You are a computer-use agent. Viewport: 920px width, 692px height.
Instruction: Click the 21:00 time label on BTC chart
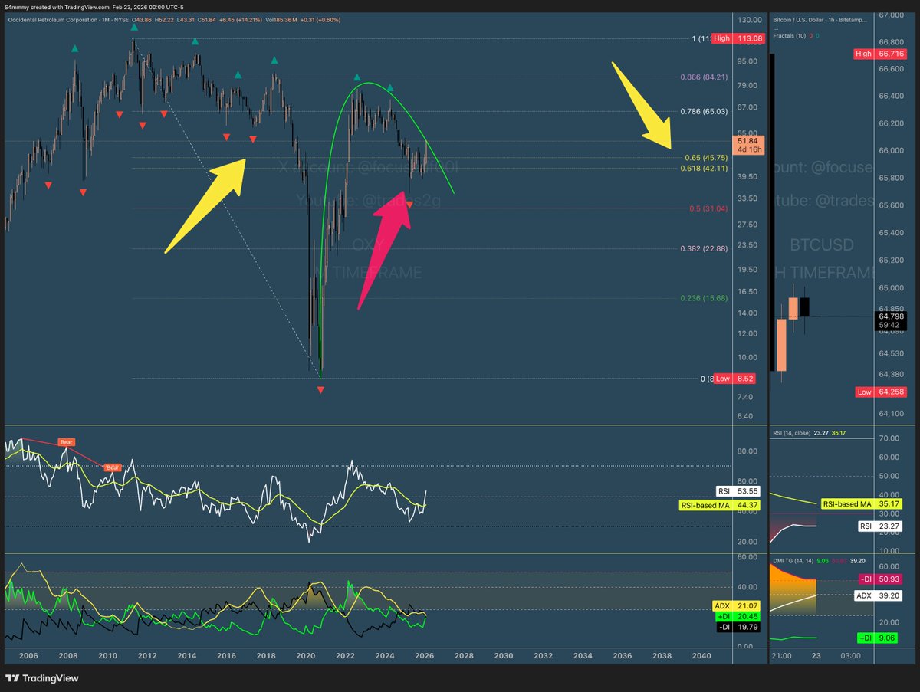tap(784, 656)
